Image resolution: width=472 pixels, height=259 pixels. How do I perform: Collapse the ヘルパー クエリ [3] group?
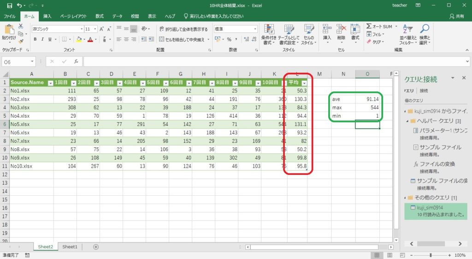click(x=407, y=121)
